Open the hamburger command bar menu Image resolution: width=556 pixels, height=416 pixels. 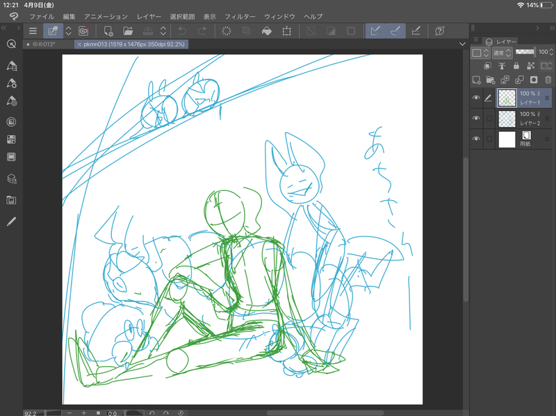pyautogui.click(x=33, y=31)
